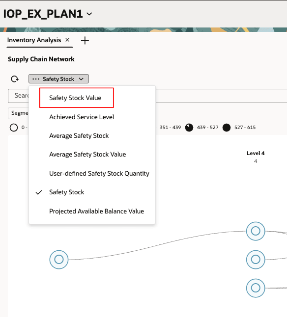
Task: Open the IOP_EX_PLAN1 plan dropdown chevron
Action: pyautogui.click(x=89, y=14)
